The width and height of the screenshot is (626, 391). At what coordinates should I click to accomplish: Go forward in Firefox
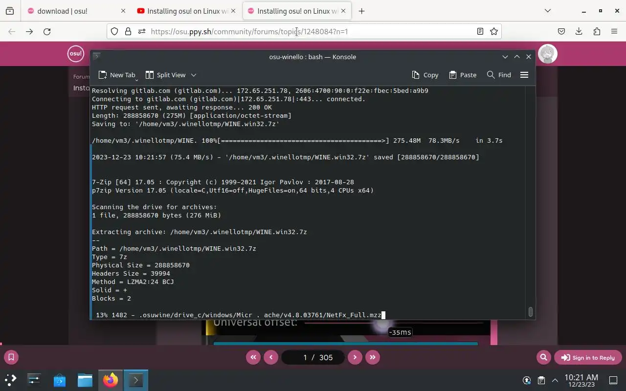point(29,31)
